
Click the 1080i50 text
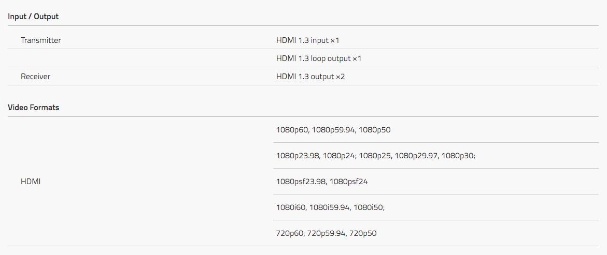coord(368,207)
